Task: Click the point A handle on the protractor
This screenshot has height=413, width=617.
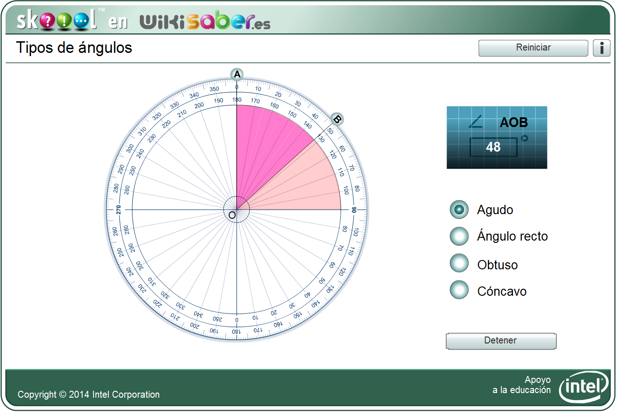Action: 237,73
